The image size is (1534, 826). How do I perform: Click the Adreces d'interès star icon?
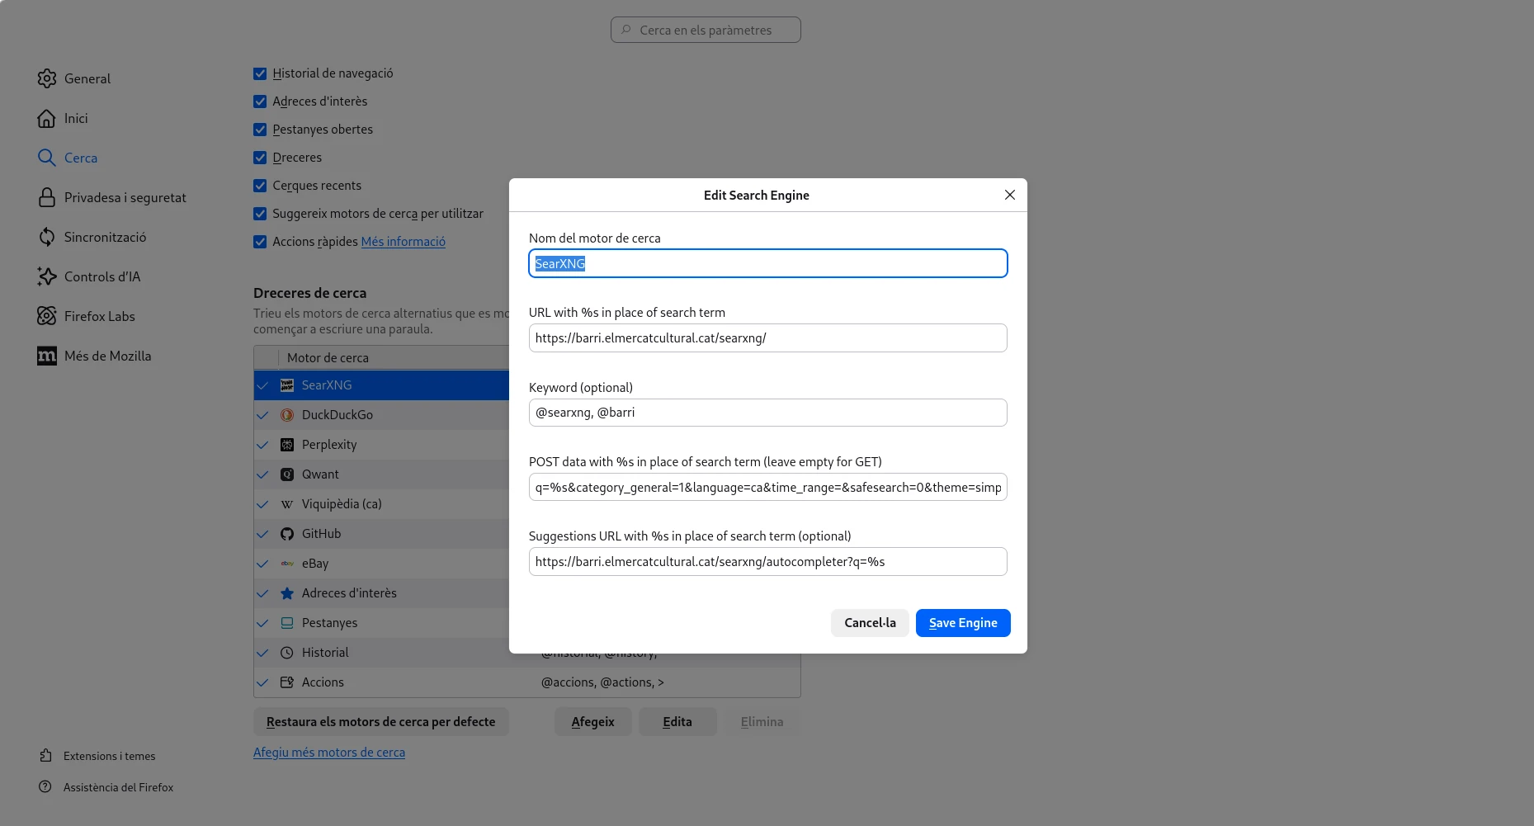tap(287, 593)
